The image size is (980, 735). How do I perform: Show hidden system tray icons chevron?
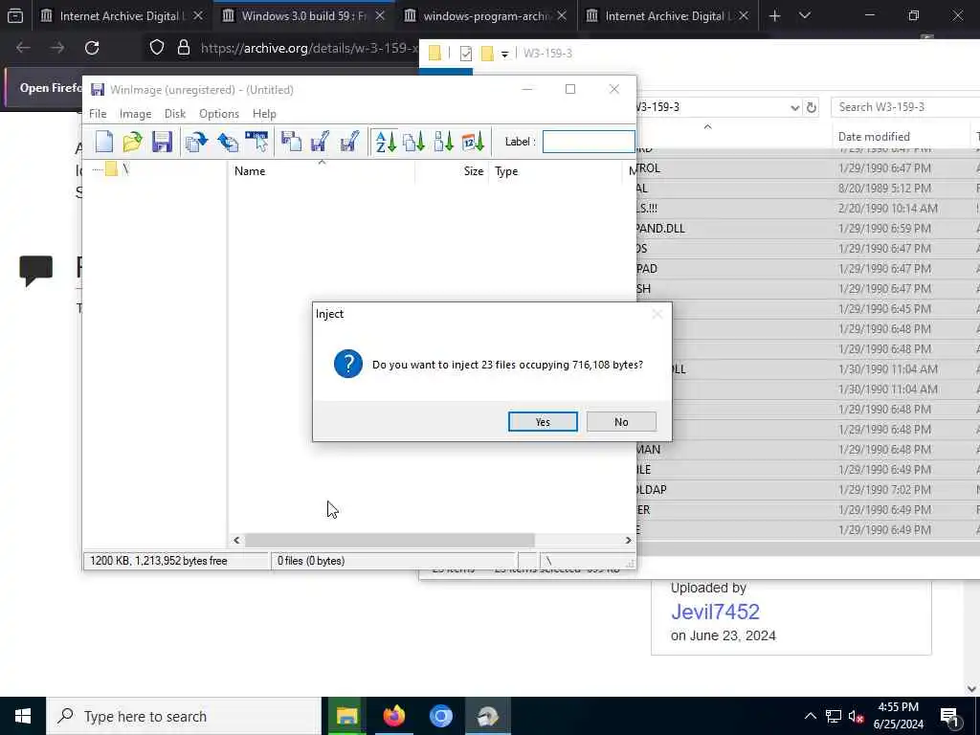[x=810, y=716]
